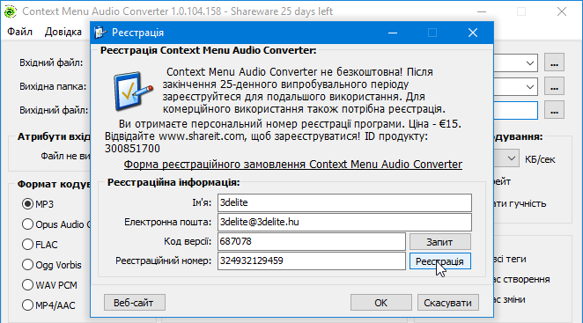Select Ogg Vorbis as output format
The image size is (583, 323).
click(27, 265)
